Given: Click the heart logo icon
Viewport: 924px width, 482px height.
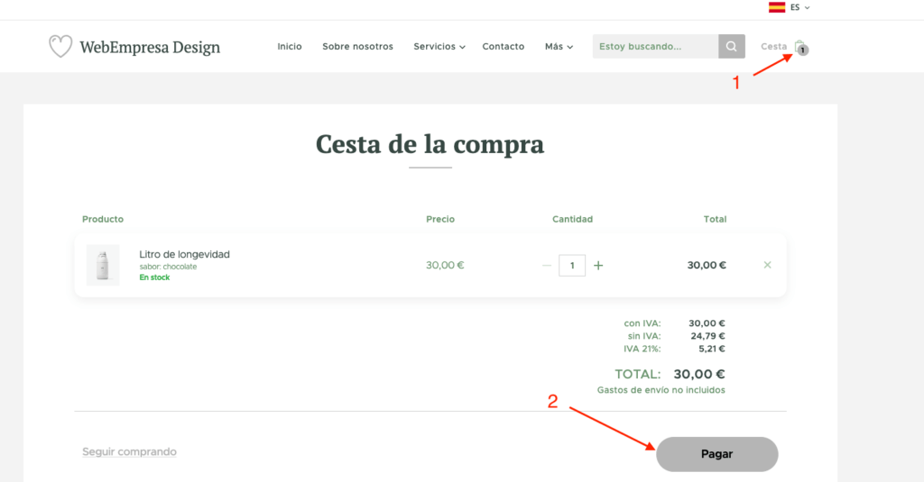Looking at the screenshot, I should [x=60, y=46].
